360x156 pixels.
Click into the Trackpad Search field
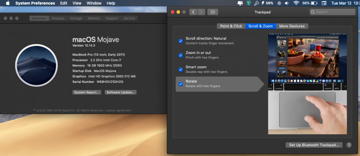332,12
